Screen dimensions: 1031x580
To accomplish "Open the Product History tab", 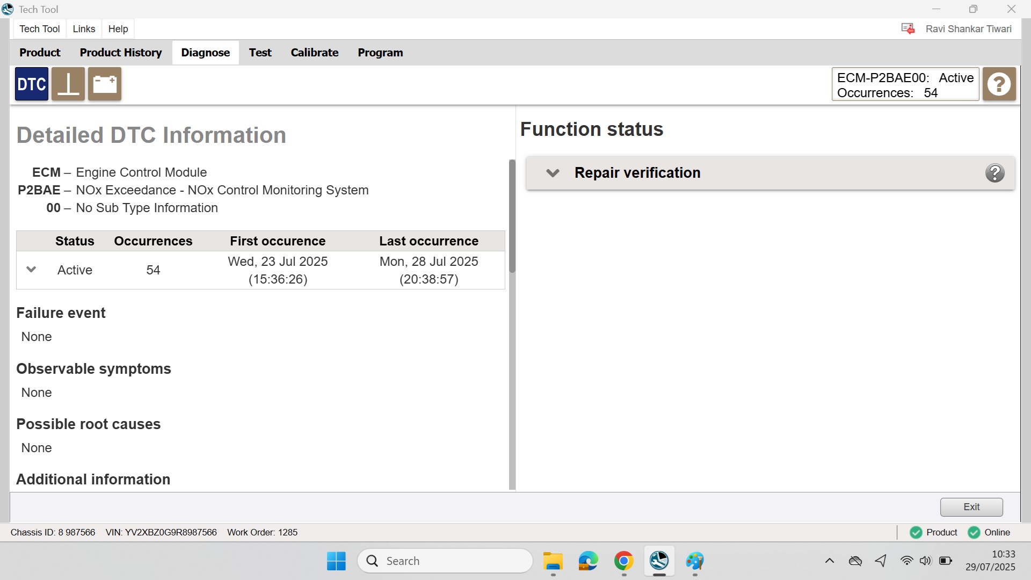I will [121, 53].
